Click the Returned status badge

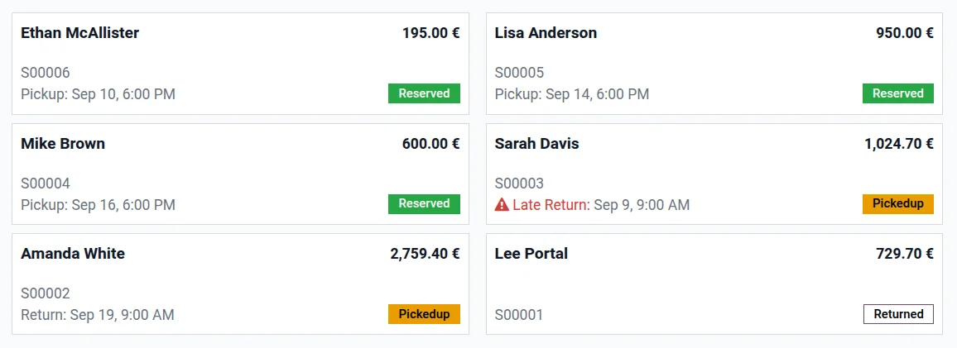coord(897,314)
